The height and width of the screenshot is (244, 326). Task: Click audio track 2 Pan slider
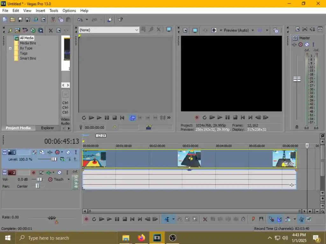point(37,186)
